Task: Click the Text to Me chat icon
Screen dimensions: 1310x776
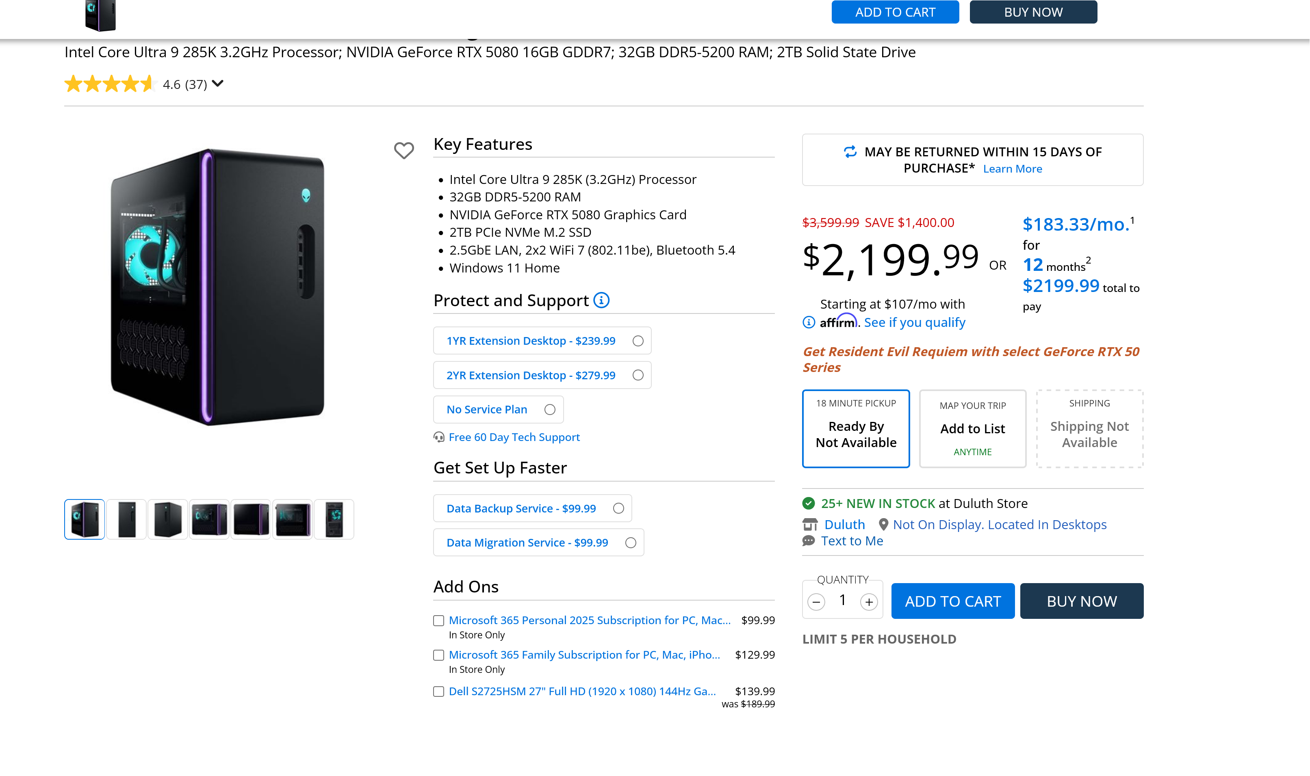Action: (809, 541)
